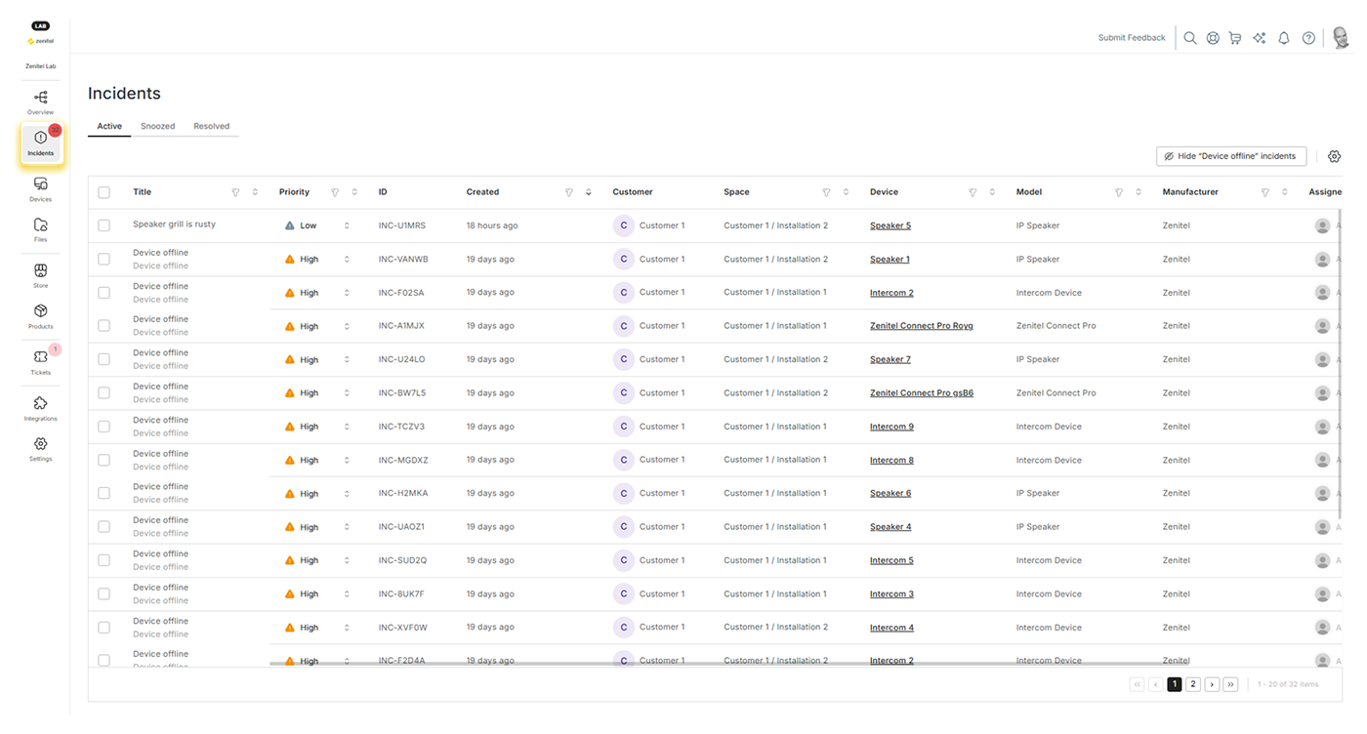
Task: Check the 'Speaker grill is rusty' row
Action: (104, 225)
